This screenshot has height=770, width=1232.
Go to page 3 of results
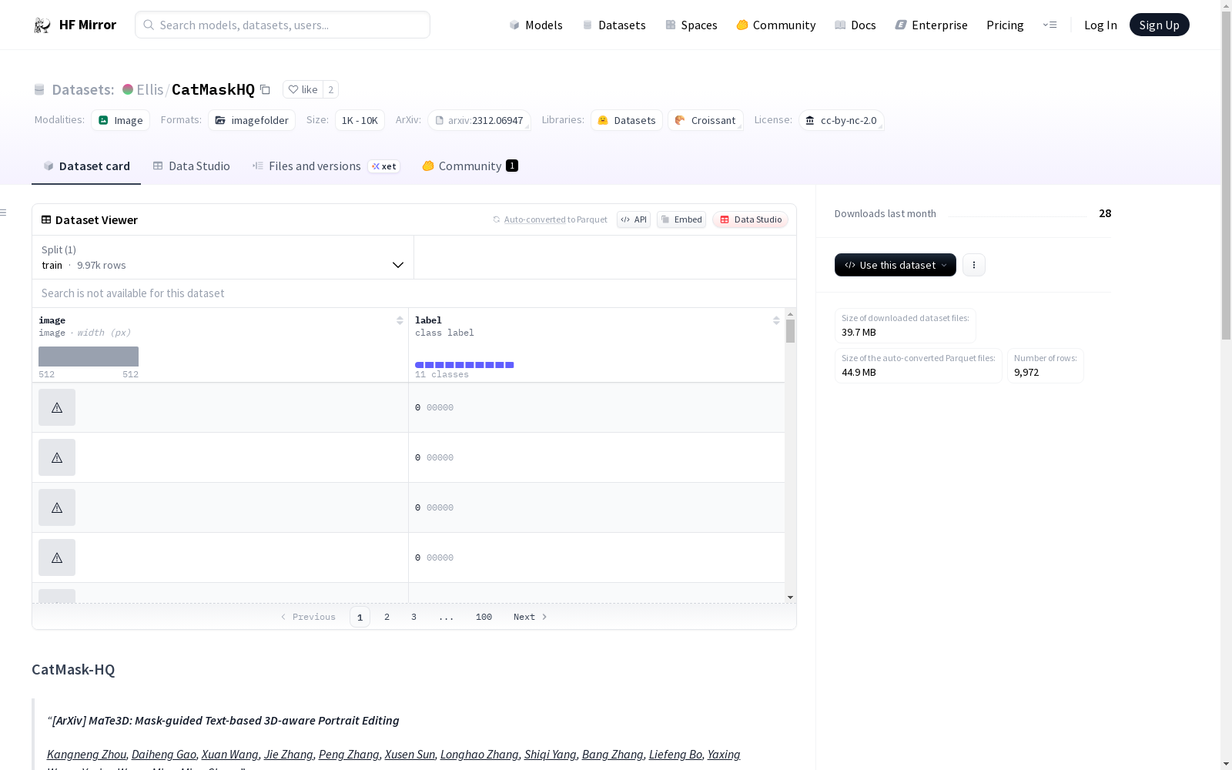(x=413, y=617)
